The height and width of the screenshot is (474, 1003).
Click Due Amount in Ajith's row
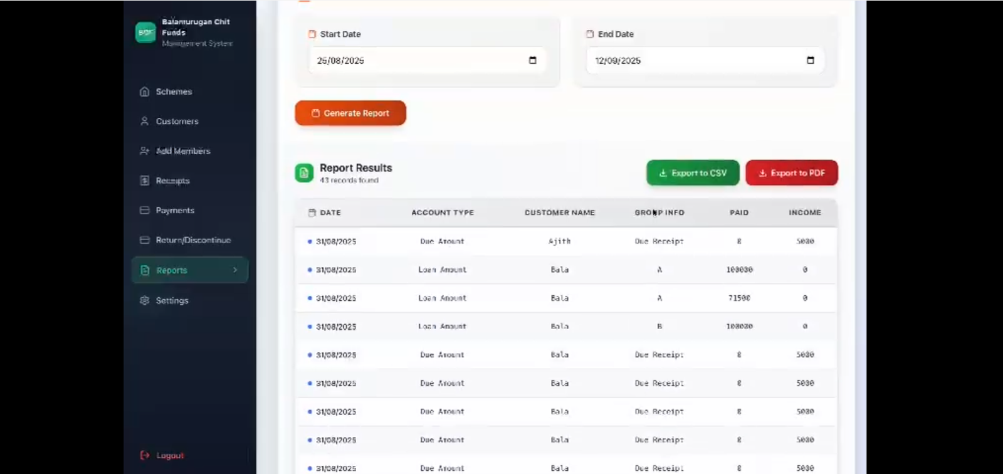point(443,241)
